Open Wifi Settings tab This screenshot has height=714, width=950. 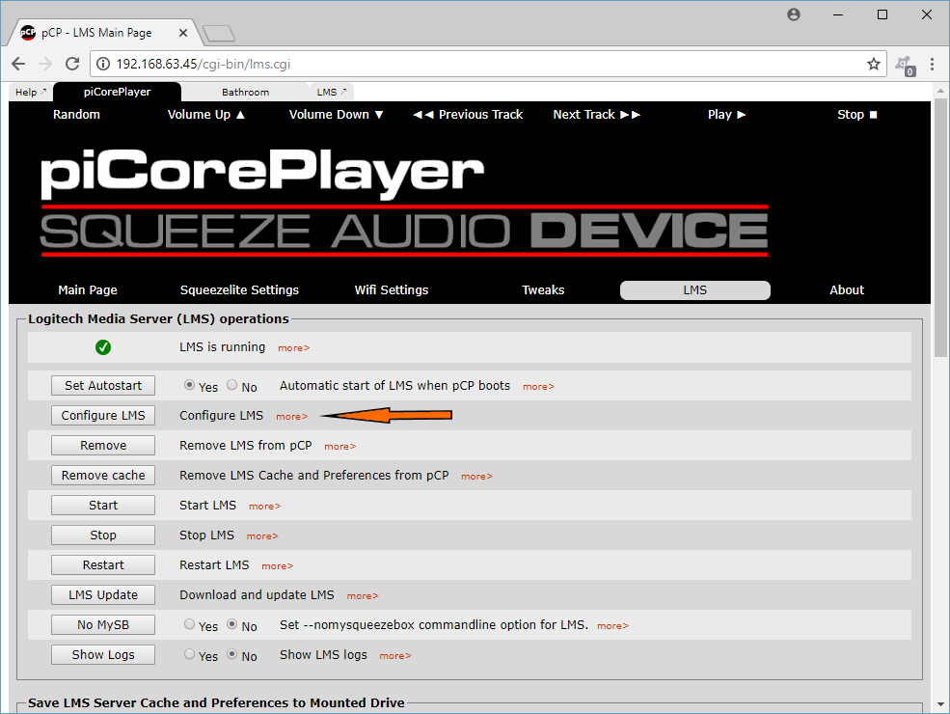click(x=392, y=289)
